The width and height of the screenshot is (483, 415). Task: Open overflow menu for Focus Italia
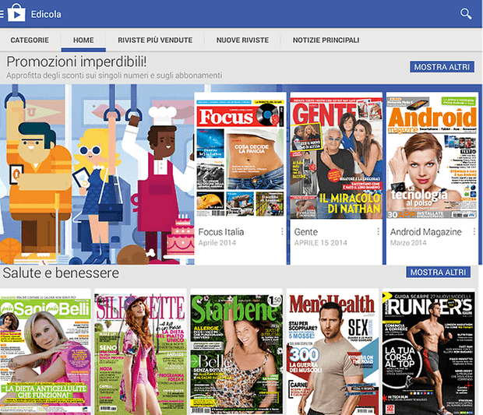[282, 232]
